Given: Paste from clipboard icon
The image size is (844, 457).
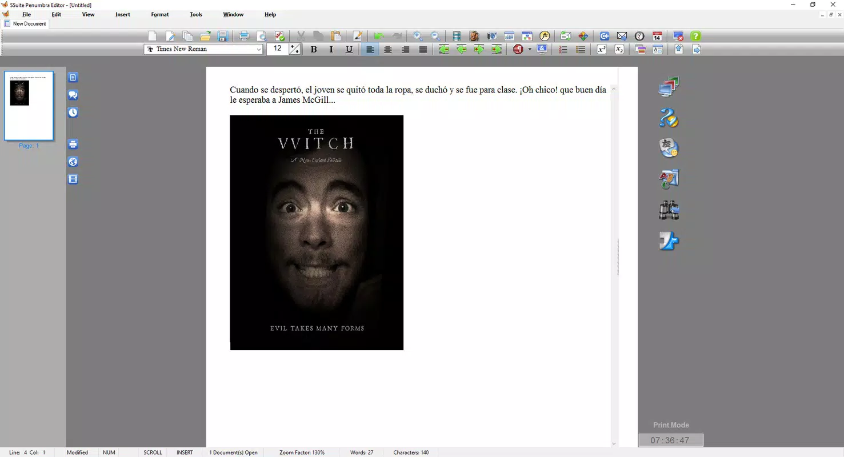Looking at the screenshot, I should tap(336, 36).
